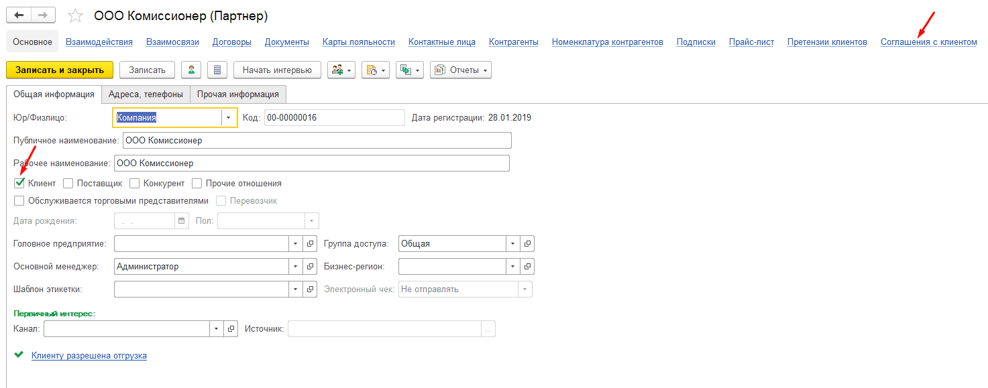Open calendar picker for Дата рождения

point(181,221)
